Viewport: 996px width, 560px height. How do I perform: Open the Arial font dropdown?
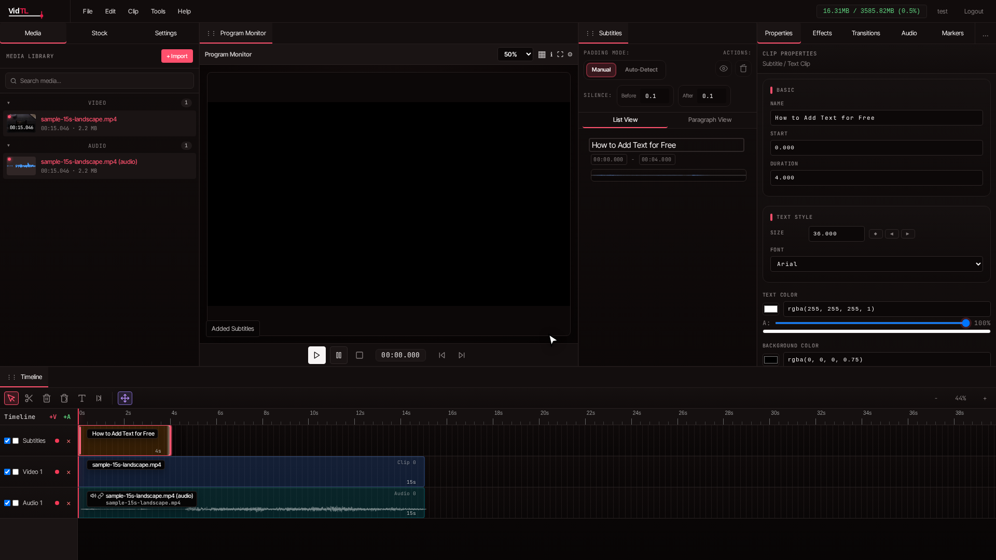(x=877, y=264)
